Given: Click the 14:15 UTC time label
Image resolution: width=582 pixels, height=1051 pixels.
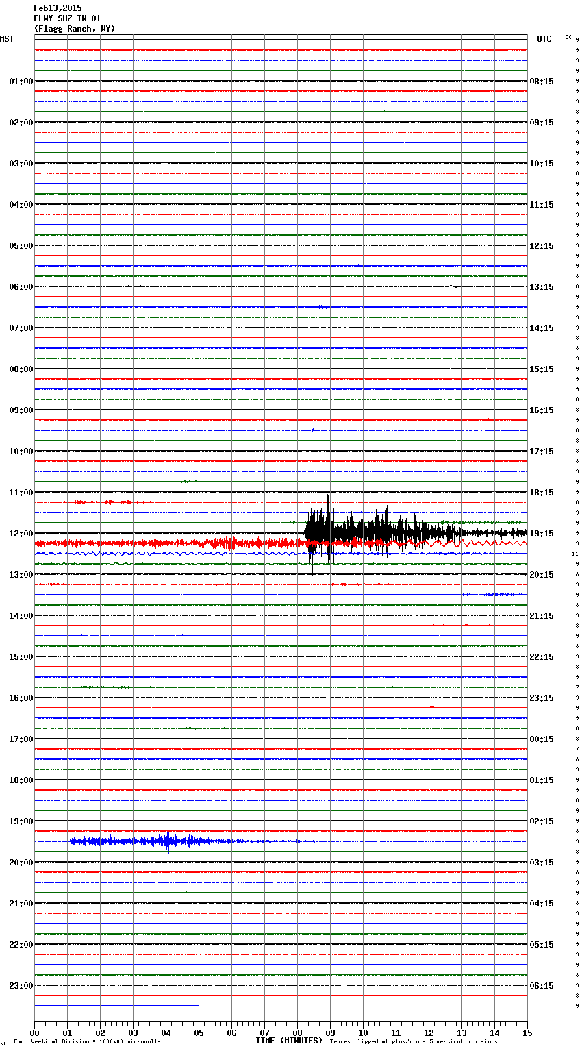Looking at the screenshot, I should coord(542,328).
